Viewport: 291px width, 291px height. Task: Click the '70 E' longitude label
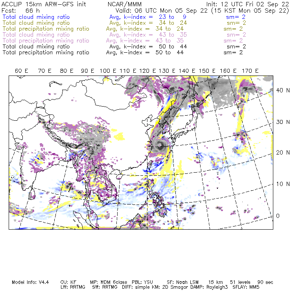[x=44, y=71]
